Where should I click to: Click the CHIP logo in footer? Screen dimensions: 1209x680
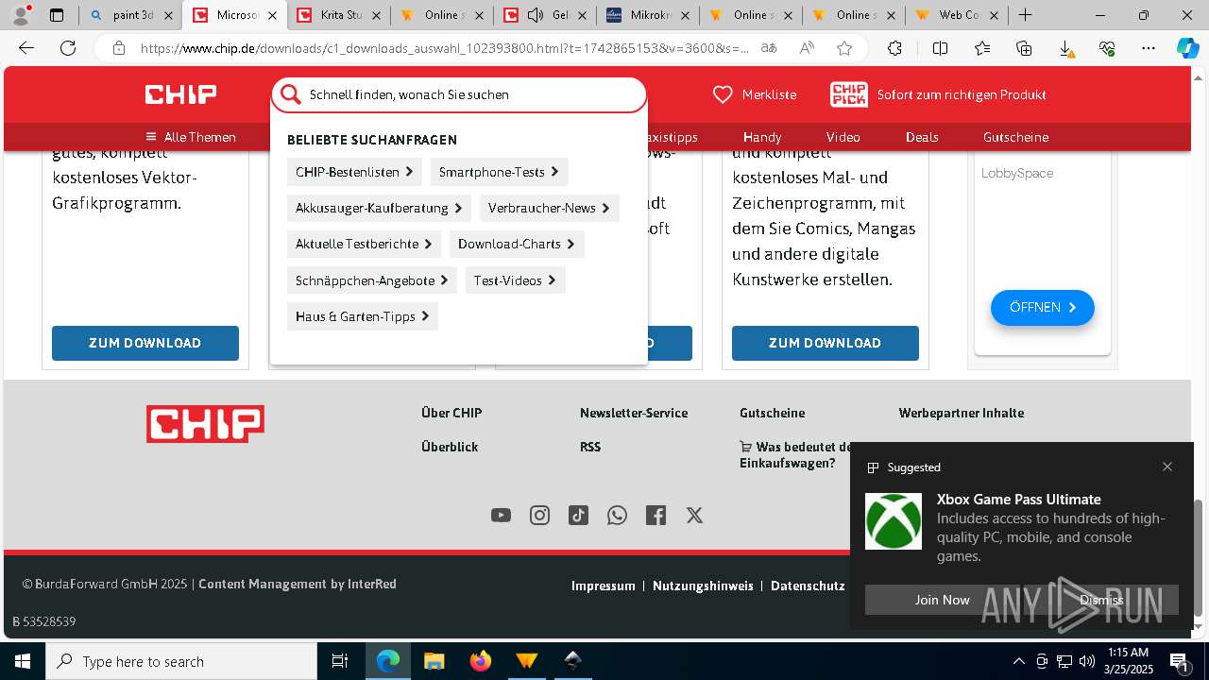click(x=205, y=424)
